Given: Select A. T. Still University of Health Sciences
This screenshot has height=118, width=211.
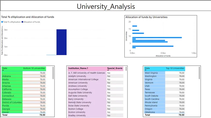Looking at the screenshot, I should (96, 73).
